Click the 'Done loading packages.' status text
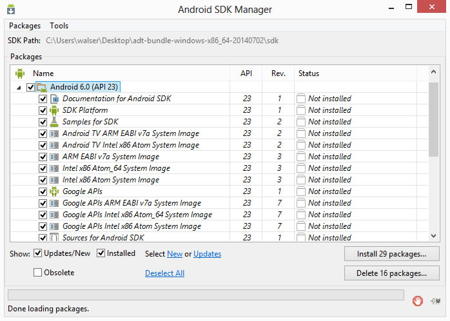Screen dimensions: 450x321 48,309
